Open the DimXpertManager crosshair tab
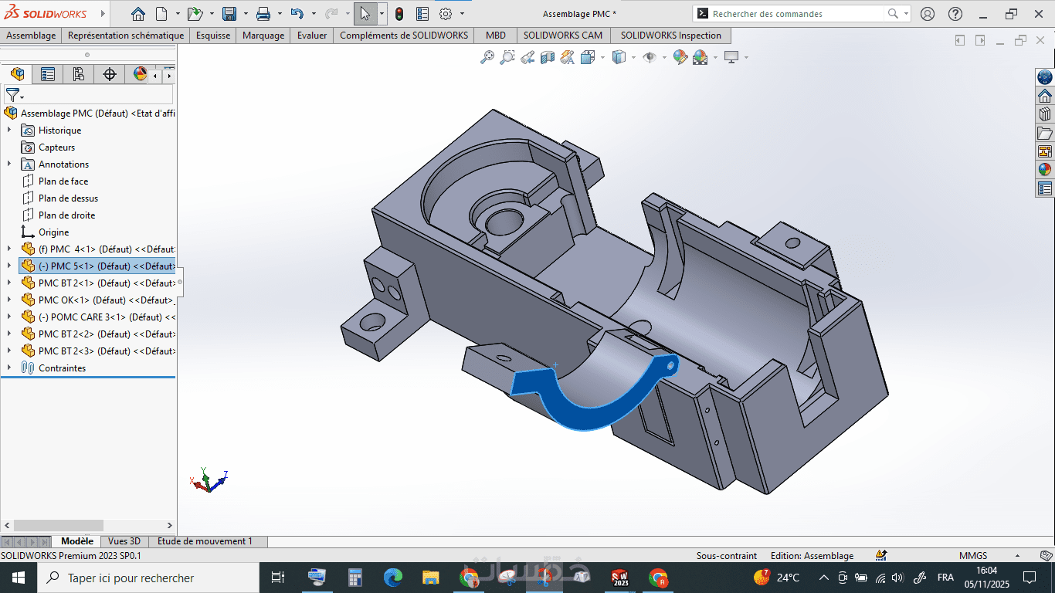Viewport: 1055px width, 593px height. tap(110, 74)
